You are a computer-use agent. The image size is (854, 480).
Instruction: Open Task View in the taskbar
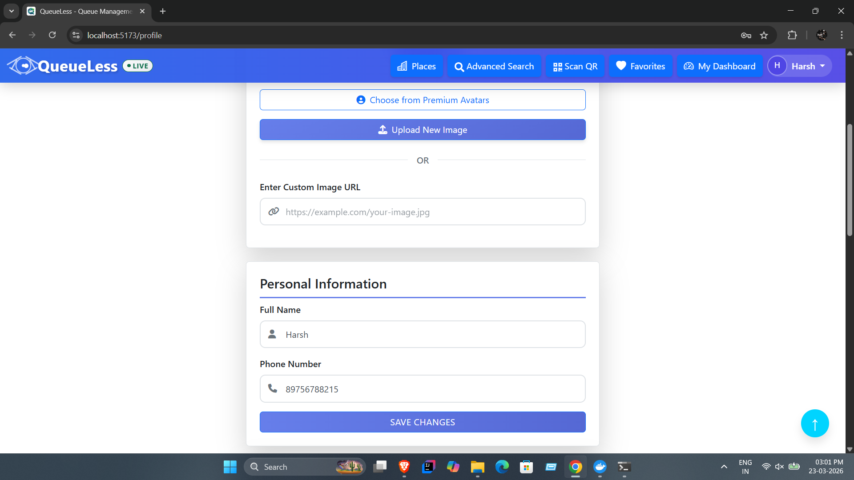coord(380,467)
